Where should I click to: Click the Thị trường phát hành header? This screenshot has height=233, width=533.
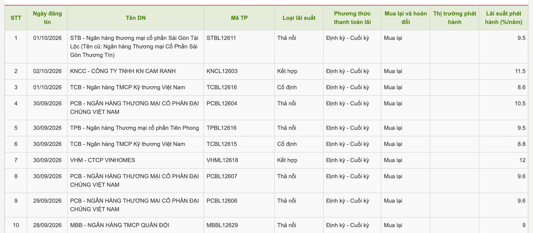455,18
